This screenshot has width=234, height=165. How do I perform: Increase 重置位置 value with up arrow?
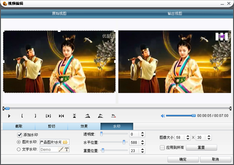click(142, 149)
